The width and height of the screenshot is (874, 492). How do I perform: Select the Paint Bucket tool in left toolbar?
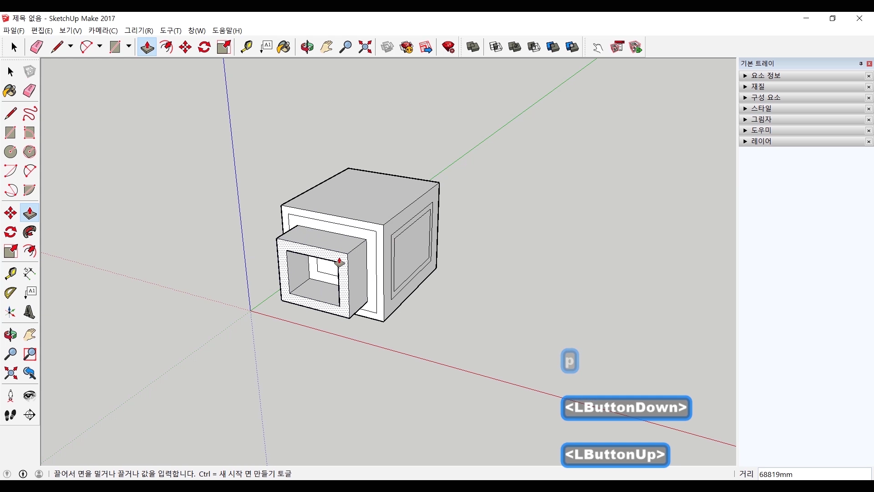pyautogui.click(x=10, y=91)
